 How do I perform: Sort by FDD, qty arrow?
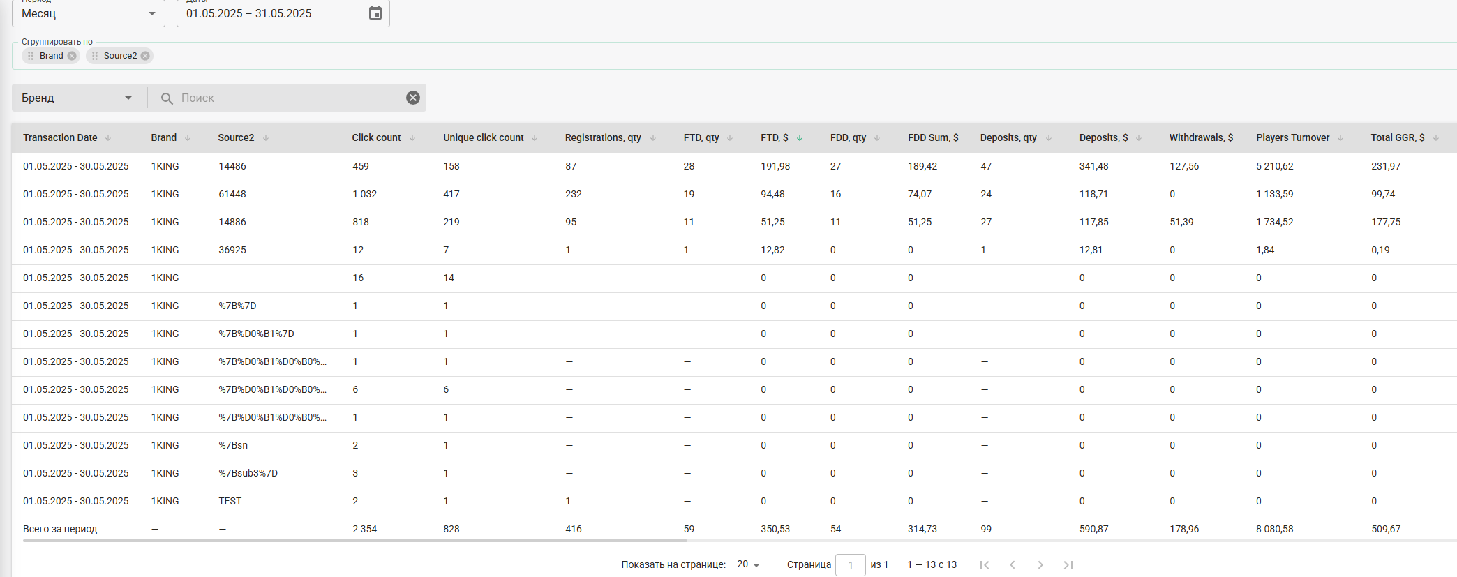click(877, 138)
